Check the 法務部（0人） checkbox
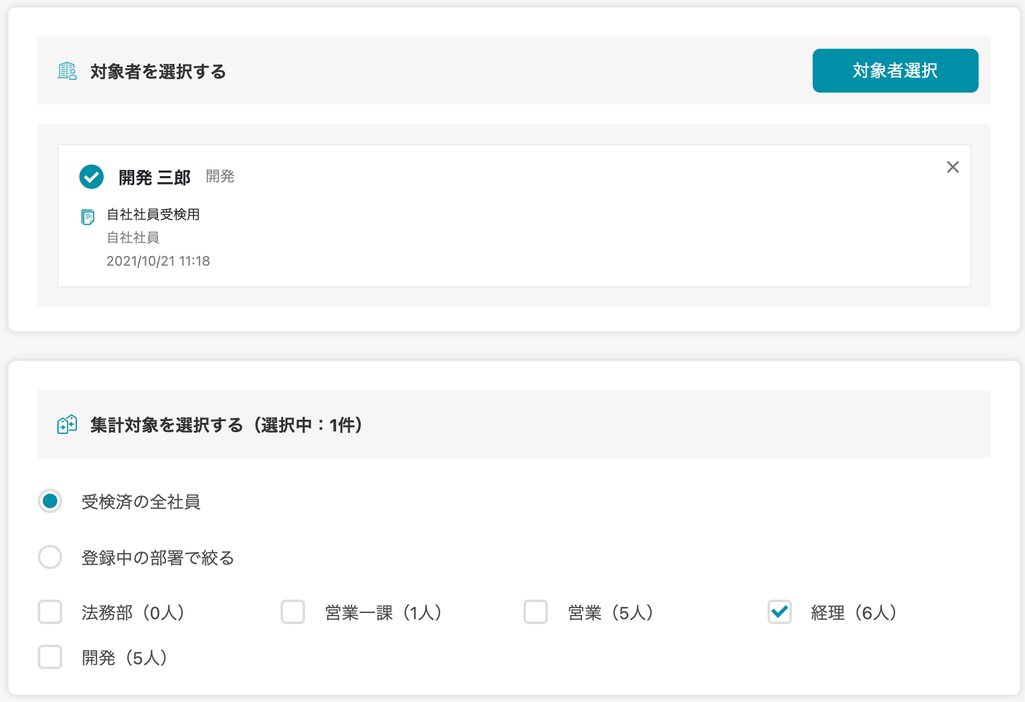Viewport: 1025px width, 702px height. point(50,612)
